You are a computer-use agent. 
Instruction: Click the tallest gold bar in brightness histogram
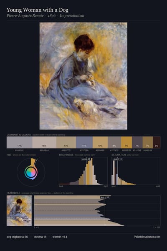pos(91,172)
